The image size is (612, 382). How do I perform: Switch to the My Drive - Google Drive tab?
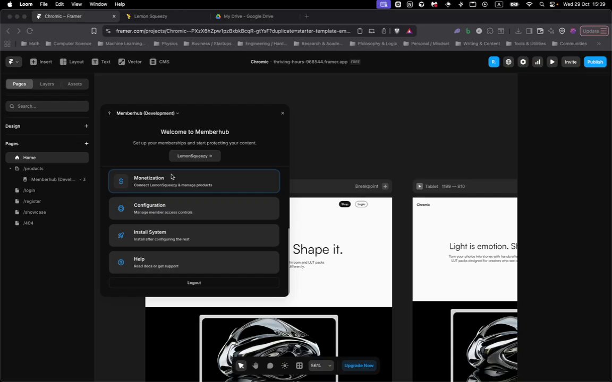pos(248,16)
